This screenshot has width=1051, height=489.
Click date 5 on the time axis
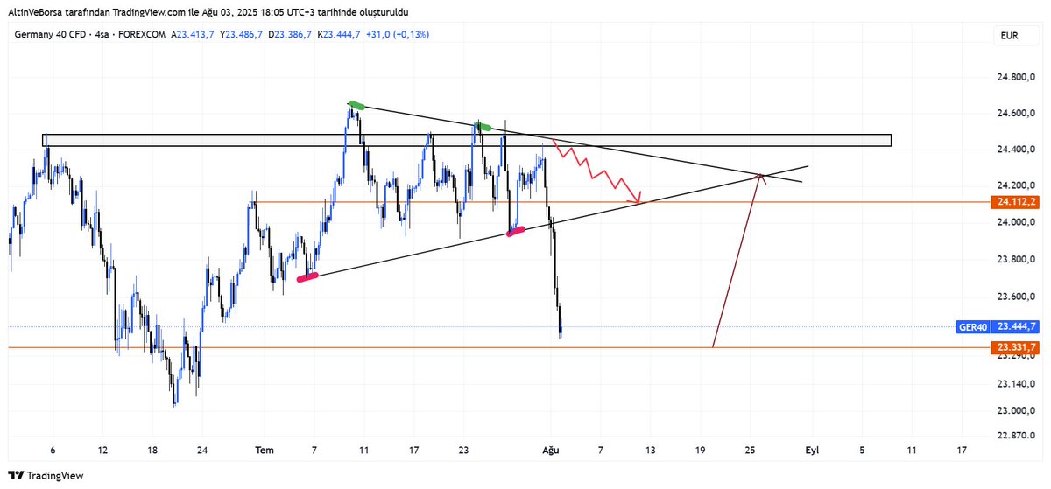(x=862, y=451)
